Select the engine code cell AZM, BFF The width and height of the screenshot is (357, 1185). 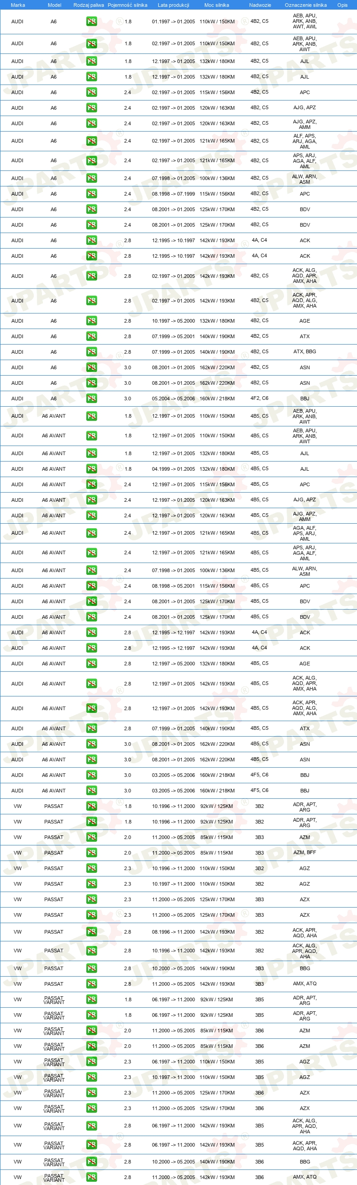click(x=305, y=852)
